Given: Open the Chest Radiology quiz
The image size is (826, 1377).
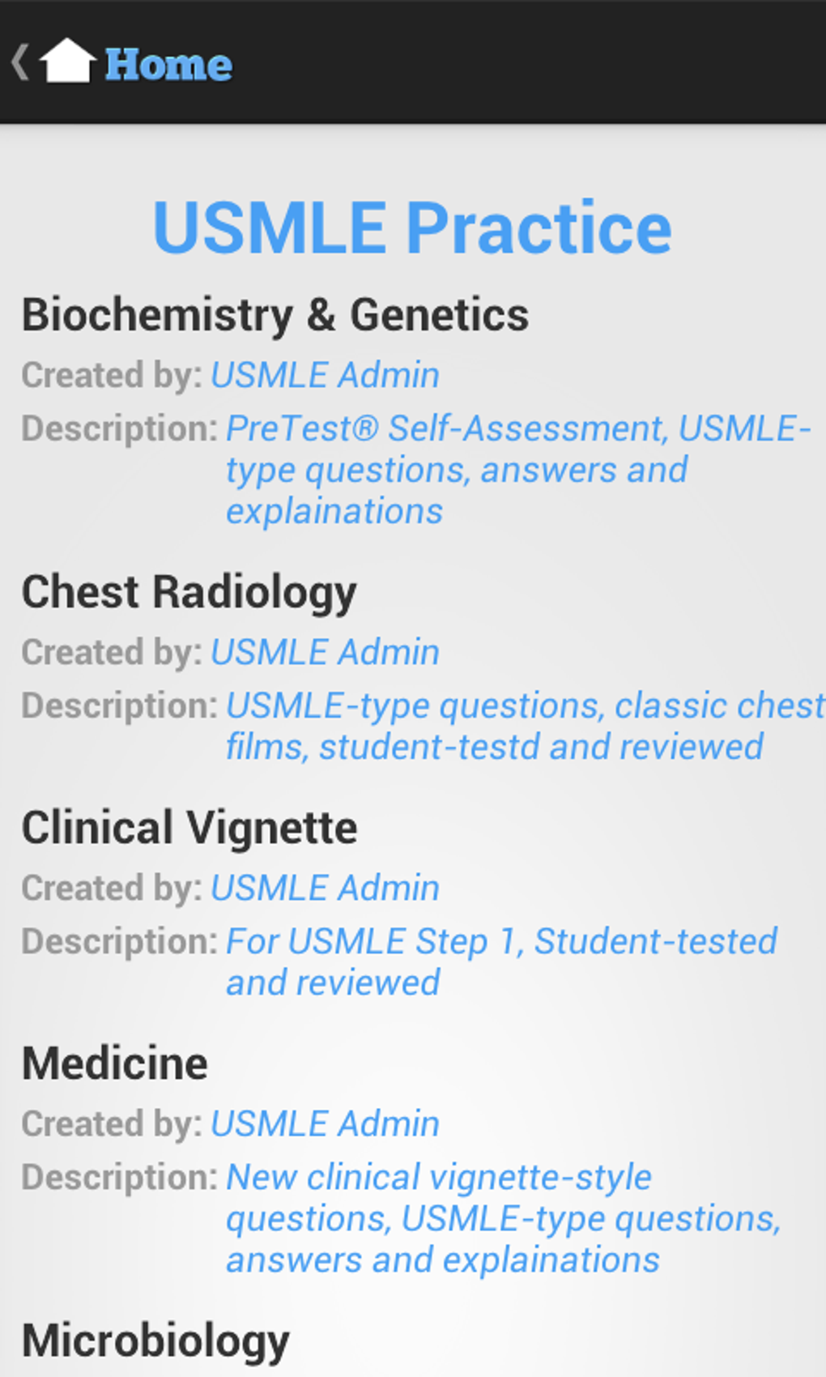Looking at the screenshot, I should (x=189, y=591).
